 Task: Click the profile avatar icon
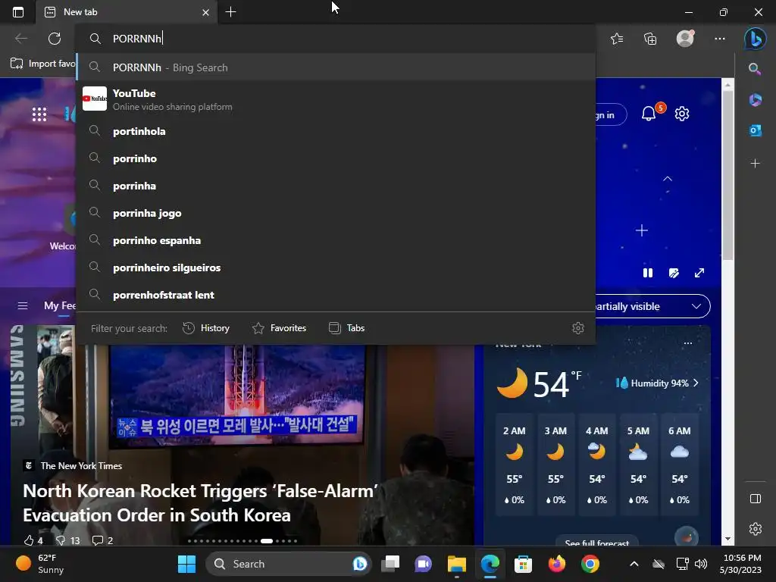coord(685,38)
